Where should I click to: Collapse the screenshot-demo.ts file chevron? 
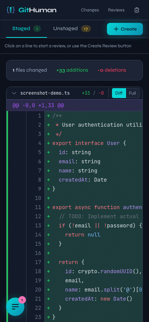[14, 93]
